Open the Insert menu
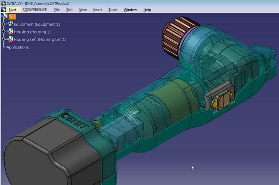Viewport: 279px width, 185px height. (97, 10)
